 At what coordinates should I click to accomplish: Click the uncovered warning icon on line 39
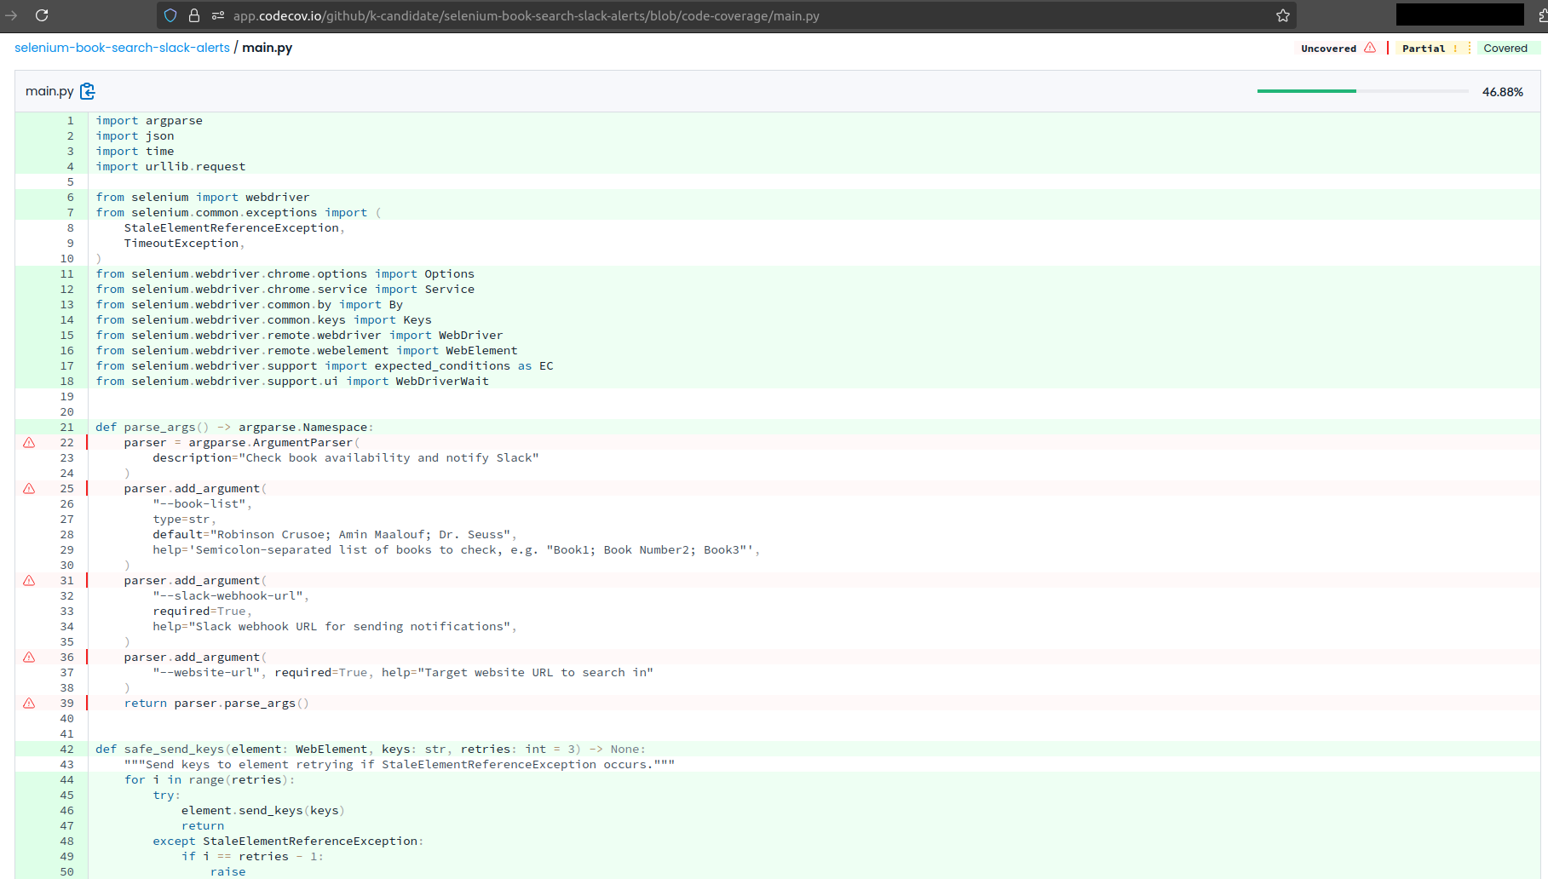coord(29,704)
